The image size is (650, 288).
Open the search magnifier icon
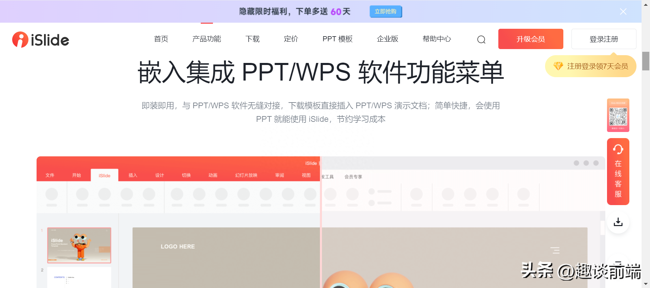481,40
